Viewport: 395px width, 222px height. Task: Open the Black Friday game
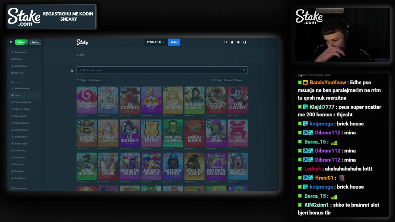[238, 166]
